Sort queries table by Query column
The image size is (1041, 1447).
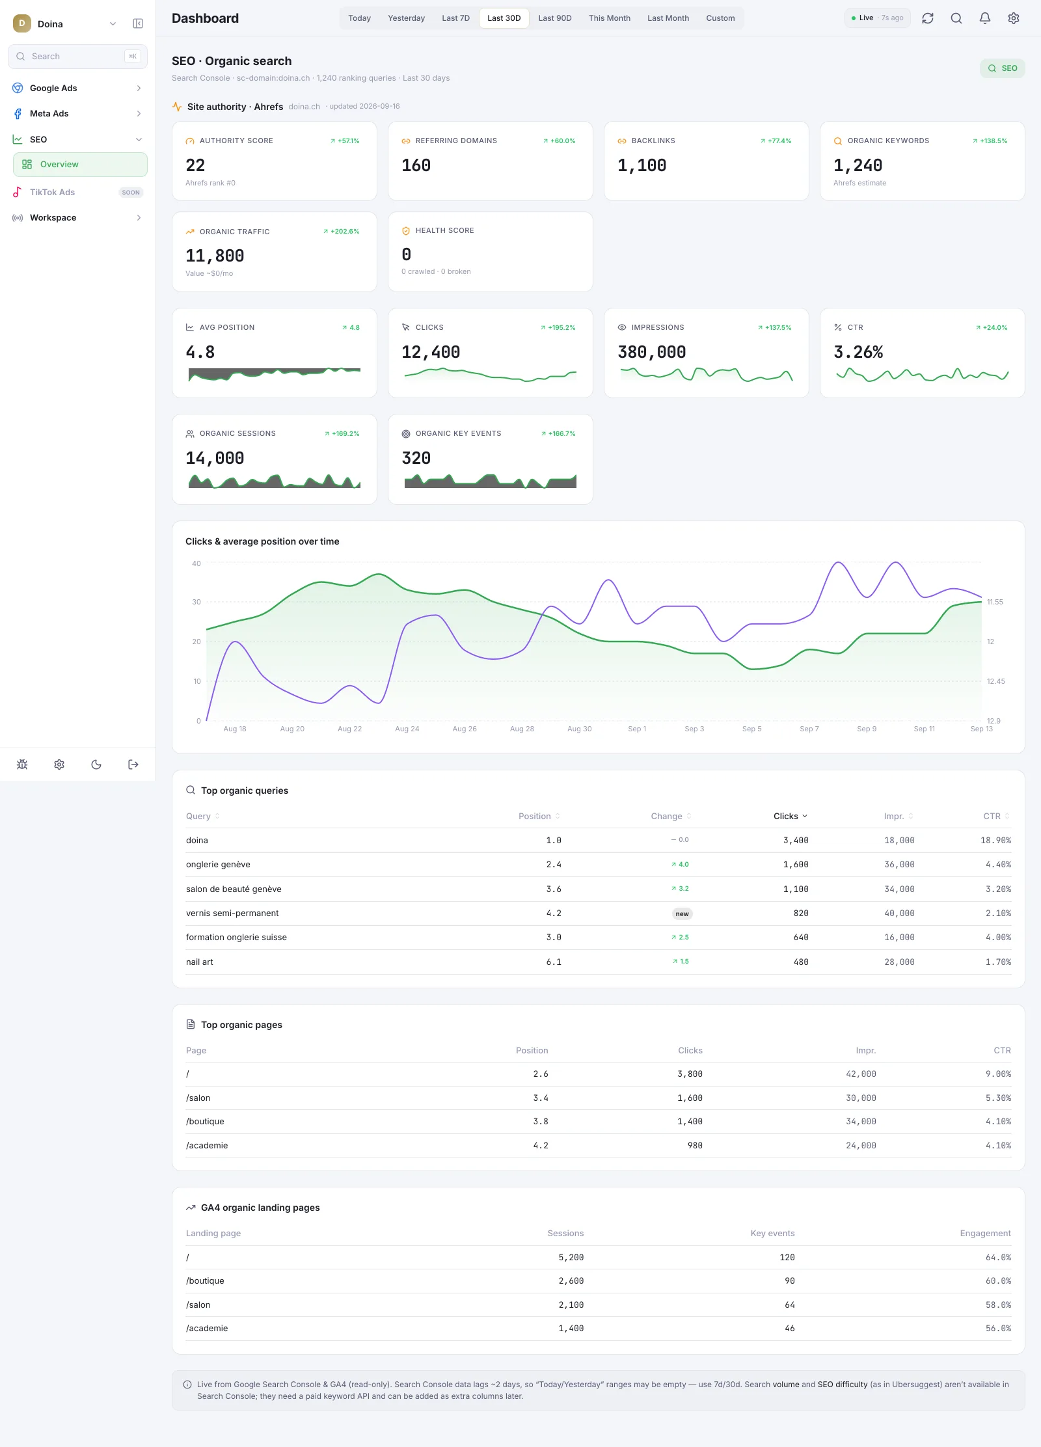point(203,817)
